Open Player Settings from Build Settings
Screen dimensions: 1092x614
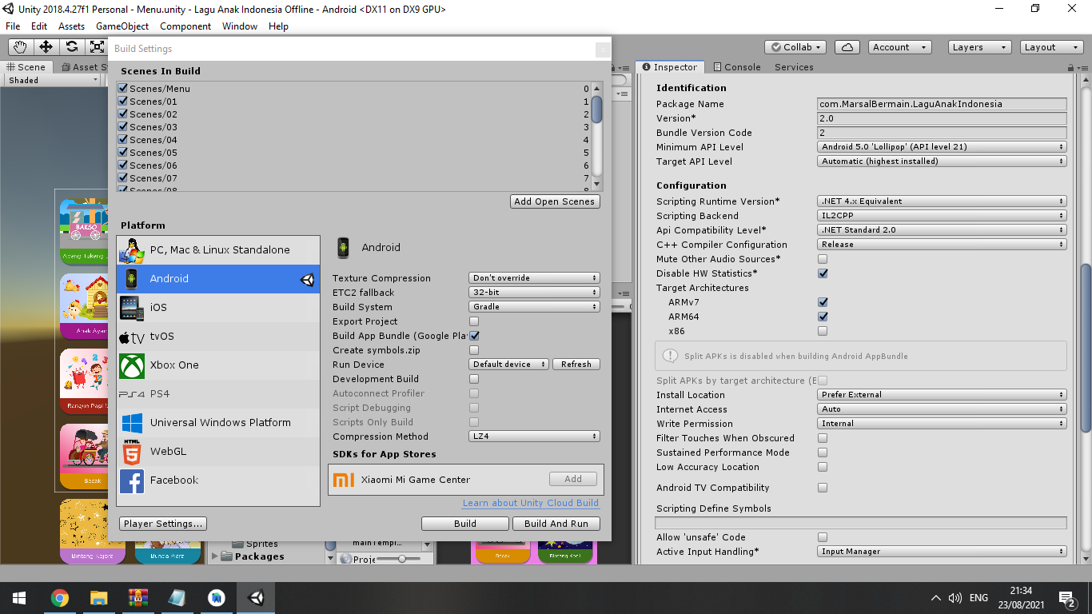(163, 524)
